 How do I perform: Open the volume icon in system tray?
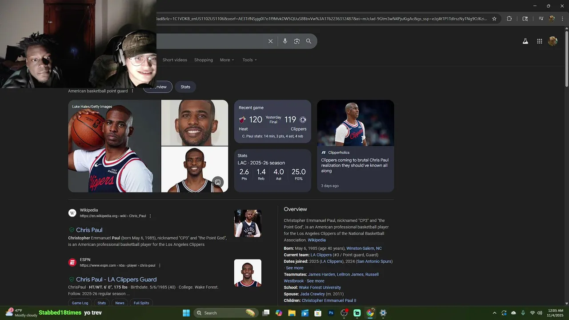click(x=539, y=313)
